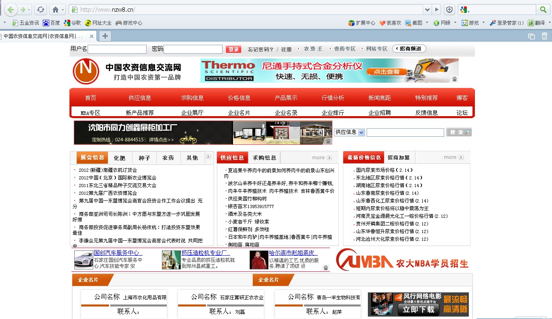Select 新闻焦距 in the navigation menu
Screen dimensions: 552x319
[380, 98]
